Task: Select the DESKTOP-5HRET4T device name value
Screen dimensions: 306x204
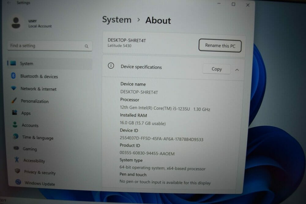Action: click(139, 92)
